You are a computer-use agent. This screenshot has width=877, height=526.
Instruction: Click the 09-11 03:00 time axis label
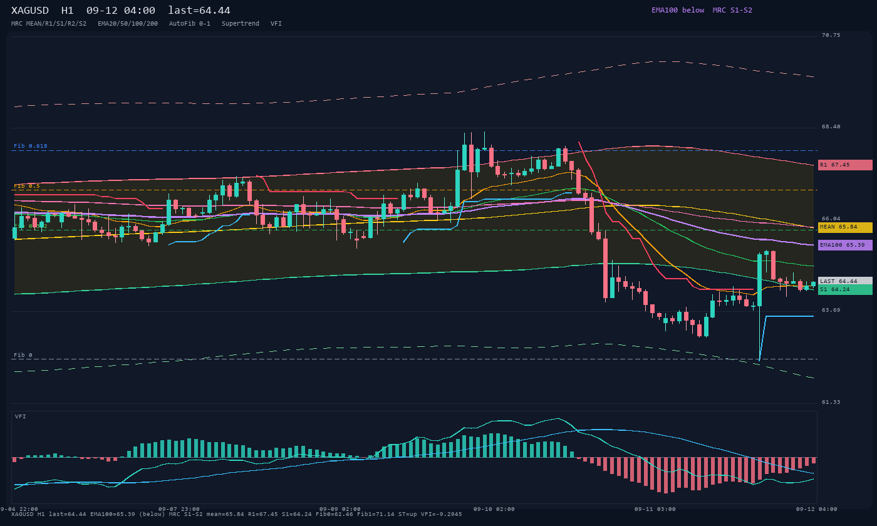tap(655, 509)
